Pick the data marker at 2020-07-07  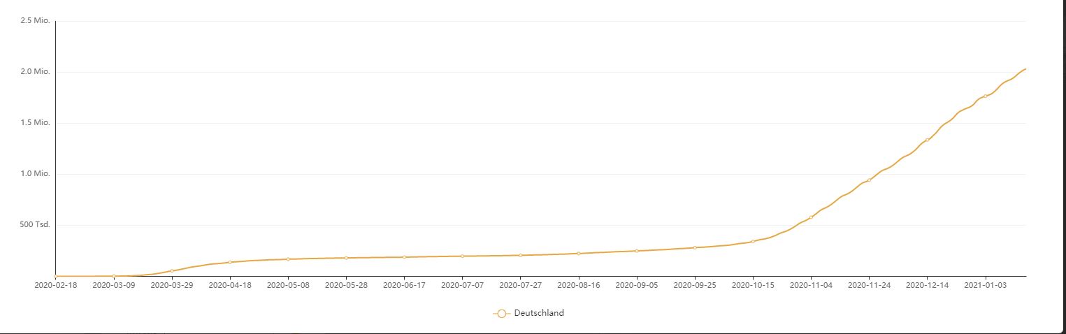462,256
